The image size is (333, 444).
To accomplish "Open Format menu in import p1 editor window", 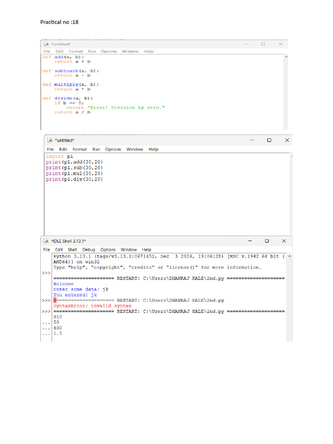I will click(x=80, y=149).
